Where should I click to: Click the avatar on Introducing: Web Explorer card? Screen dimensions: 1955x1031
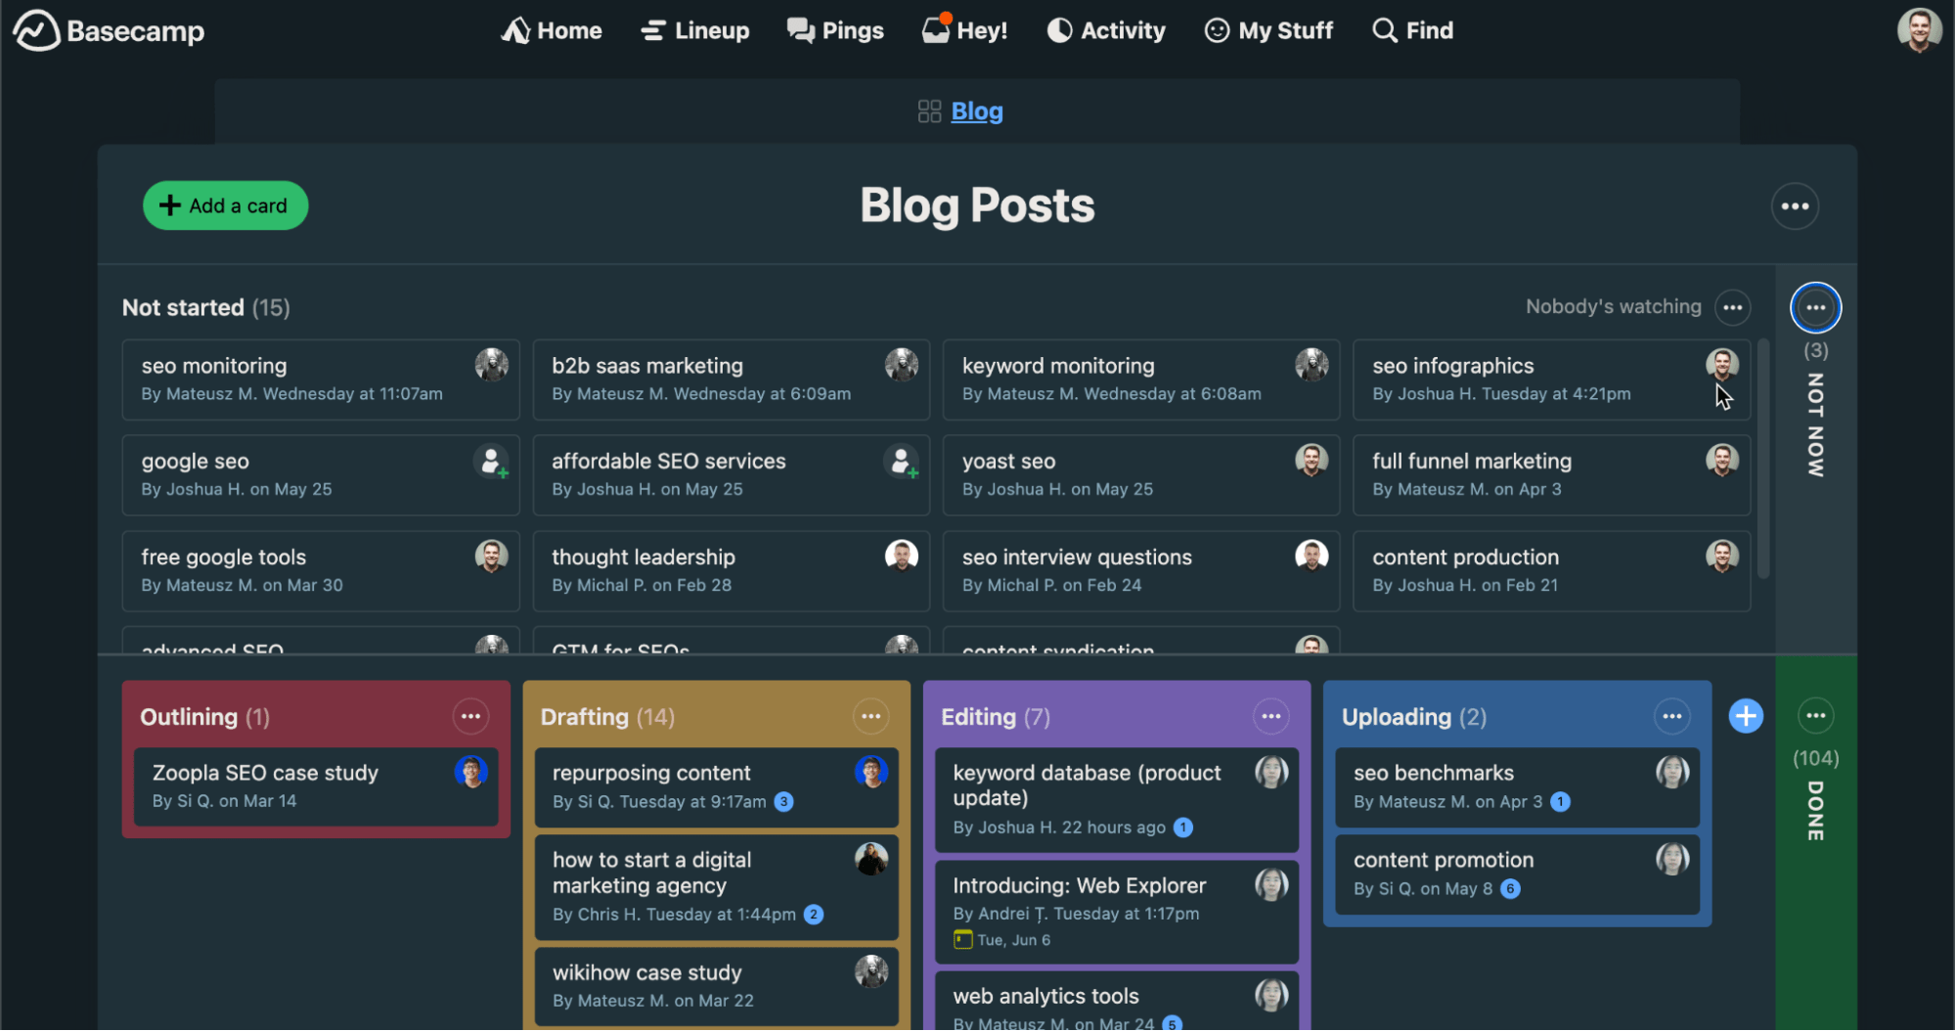tap(1271, 884)
